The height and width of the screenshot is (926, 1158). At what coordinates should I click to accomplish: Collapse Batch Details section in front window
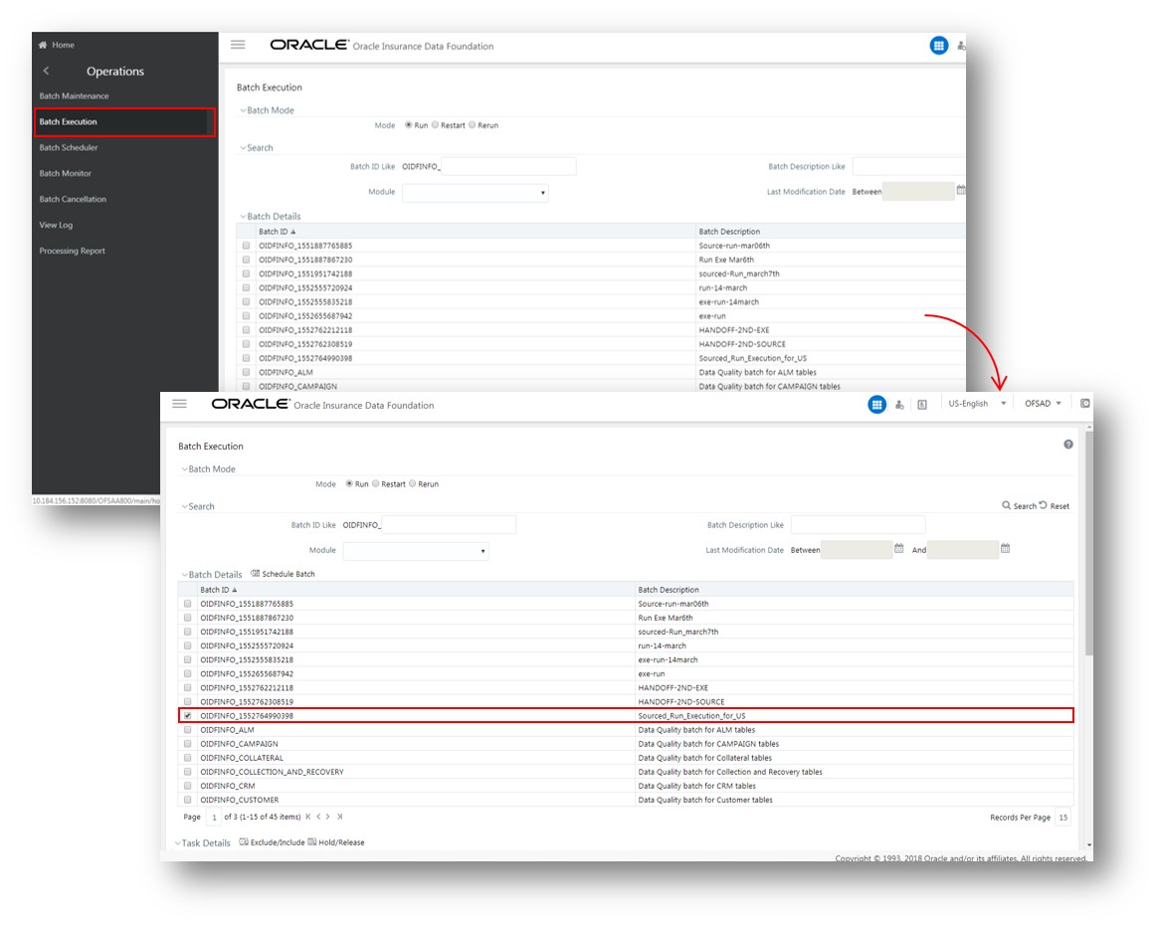point(185,575)
